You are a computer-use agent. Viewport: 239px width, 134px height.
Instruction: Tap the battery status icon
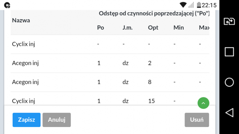click(199, 5)
